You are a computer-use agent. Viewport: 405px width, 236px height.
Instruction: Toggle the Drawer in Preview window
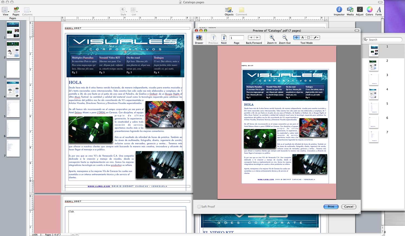click(x=199, y=38)
